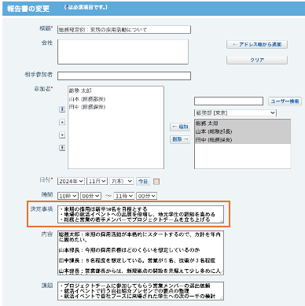The height and width of the screenshot is (306, 305).
Task: Select 田中 (総務課長) in the participants list
Action: (116, 107)
